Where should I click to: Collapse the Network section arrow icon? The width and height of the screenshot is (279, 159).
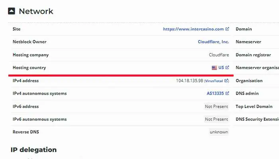[12, 11]
